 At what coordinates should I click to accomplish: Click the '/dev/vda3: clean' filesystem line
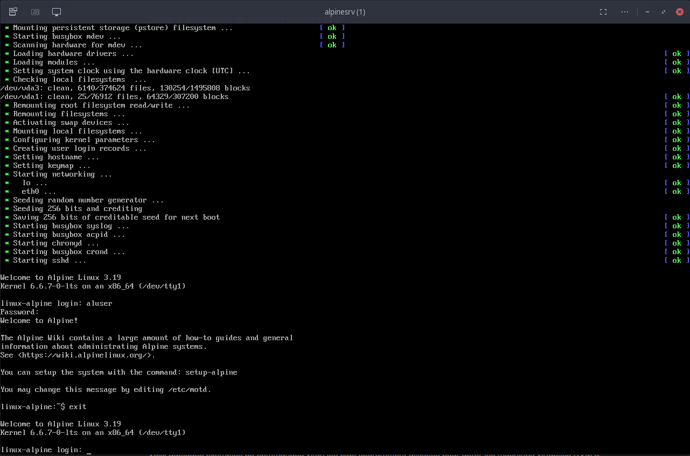point(125,88)
